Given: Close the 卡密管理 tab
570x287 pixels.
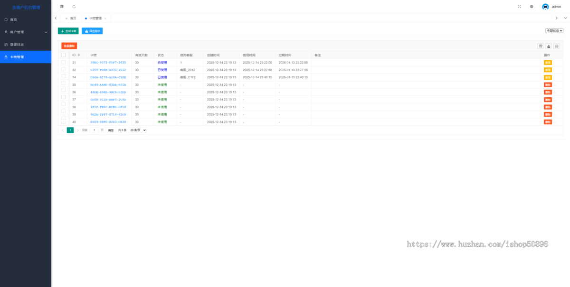Looking at the screenshot, I should (105, 18).
